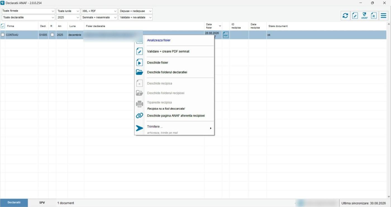Click the send arrow icon beside Trimitere
391x207 pixels.
[139, 128]
